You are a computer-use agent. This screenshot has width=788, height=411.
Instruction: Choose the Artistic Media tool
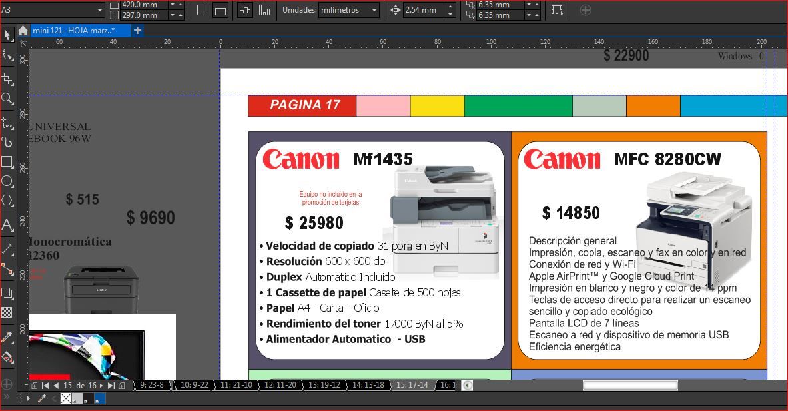pyautogui.click(x=7, y=142)
